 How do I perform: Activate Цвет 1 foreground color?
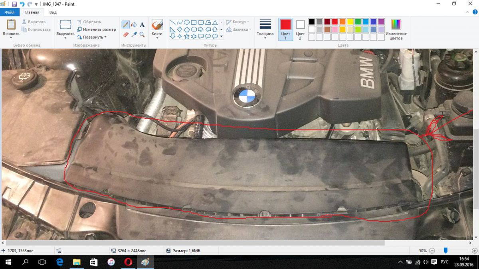pyautogui.click(x=286, y=29)
